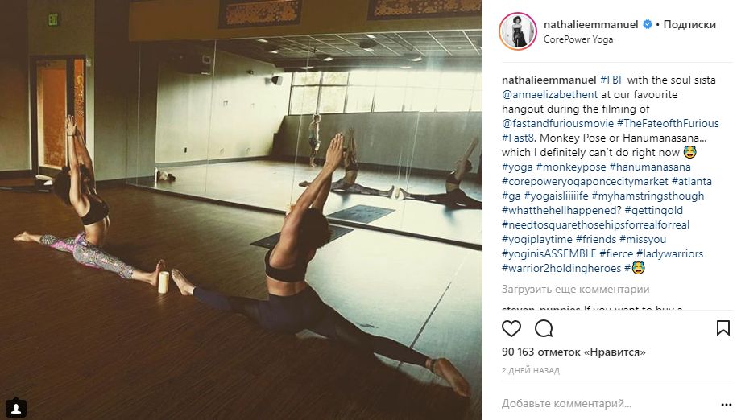
Task: Expand Загрузить еще комментарии
Action: (575, 289)
